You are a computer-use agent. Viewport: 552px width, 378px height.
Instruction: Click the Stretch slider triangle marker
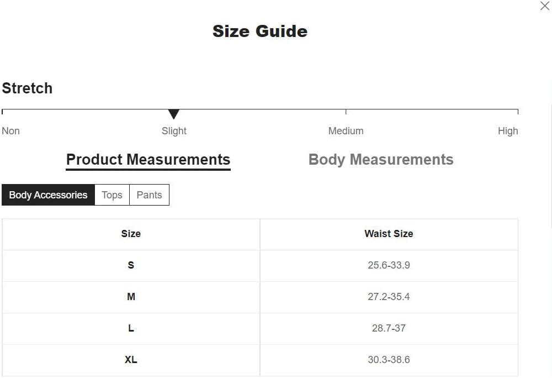[x=174, y=114]
